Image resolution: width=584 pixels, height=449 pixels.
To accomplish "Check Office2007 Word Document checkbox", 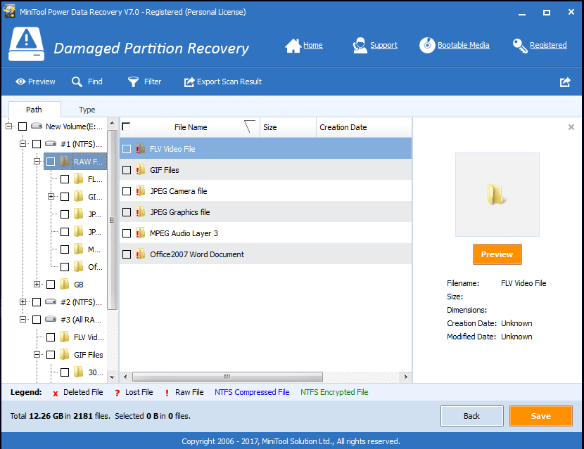I will click(x=127, y=254).
